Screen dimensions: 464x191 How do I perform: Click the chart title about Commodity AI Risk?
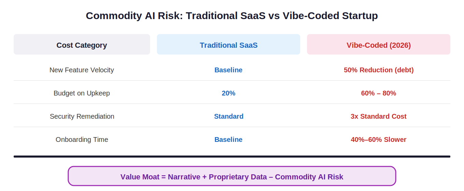point(232,16)
